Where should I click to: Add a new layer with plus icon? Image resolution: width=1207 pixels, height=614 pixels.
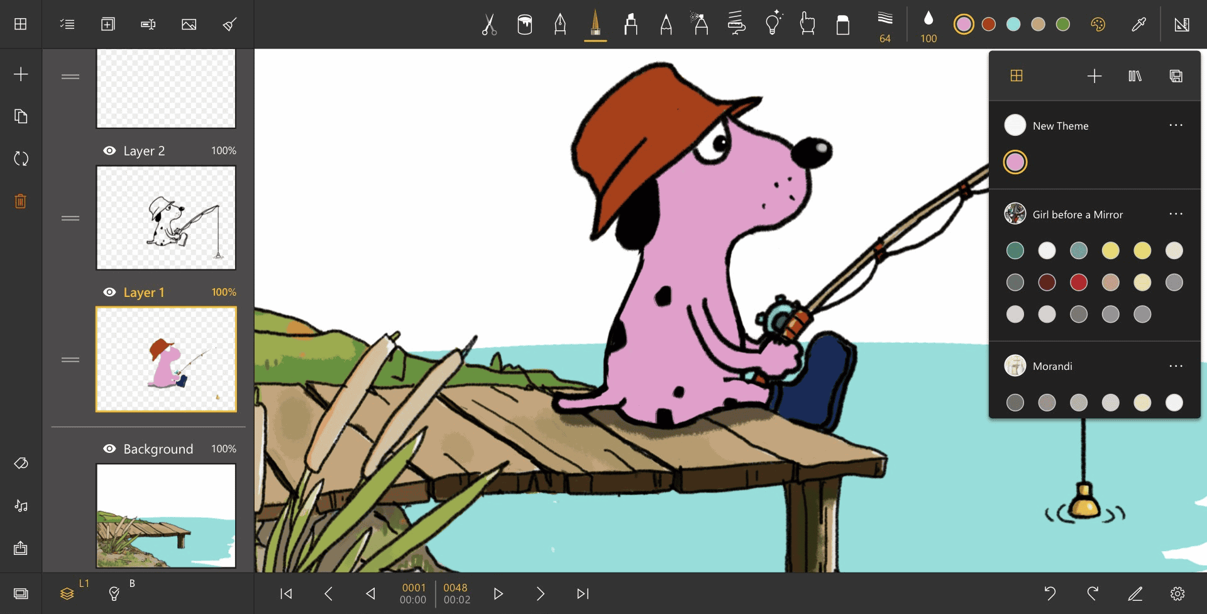[x=21, y=74]
